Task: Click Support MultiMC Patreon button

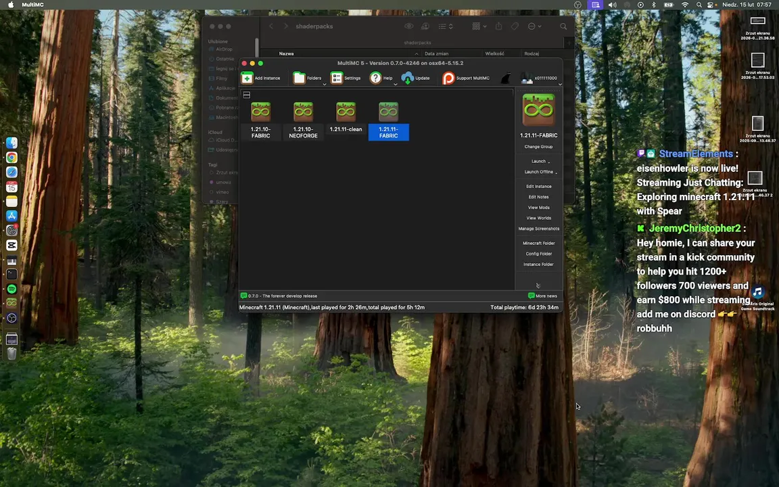Action: click(x=465, y=78)
